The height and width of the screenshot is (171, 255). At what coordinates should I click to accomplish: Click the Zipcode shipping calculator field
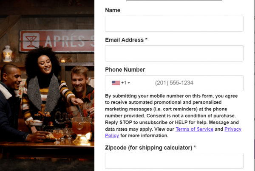pyautogui.click(x=174, y=161)
